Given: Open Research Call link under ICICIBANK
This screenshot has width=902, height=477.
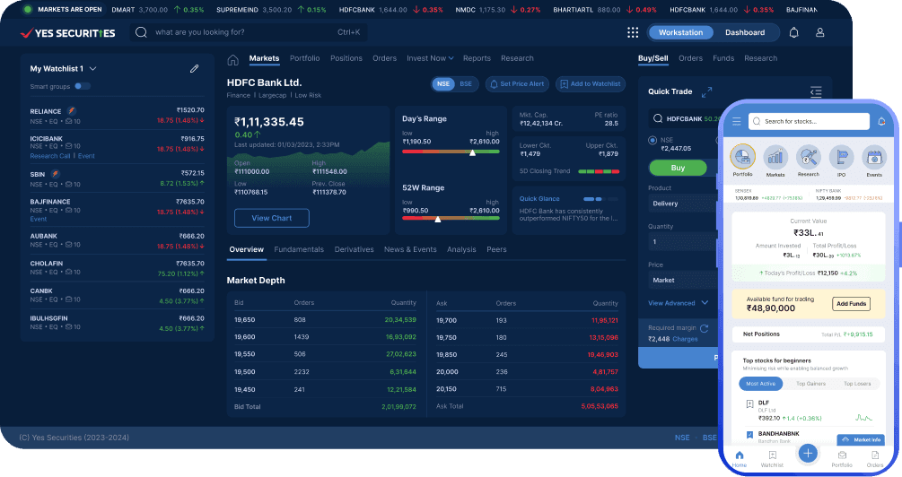Looking at the screenshot, I should point(50,156).
